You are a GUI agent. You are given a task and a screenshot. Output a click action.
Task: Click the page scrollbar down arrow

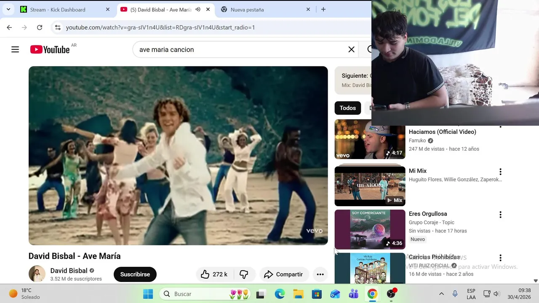click(x=536, y=281)
